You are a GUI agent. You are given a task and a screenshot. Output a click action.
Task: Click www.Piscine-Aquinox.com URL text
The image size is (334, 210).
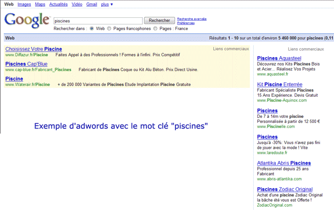pyautogui.click(x=282, y=101)
